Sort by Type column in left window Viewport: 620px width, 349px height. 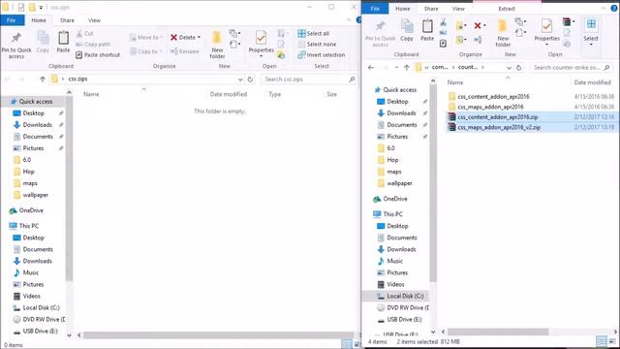275,94
